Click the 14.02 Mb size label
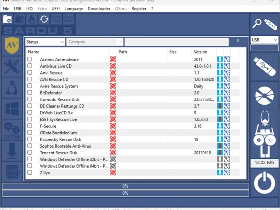The image size is (280, 210). point(264,163)
